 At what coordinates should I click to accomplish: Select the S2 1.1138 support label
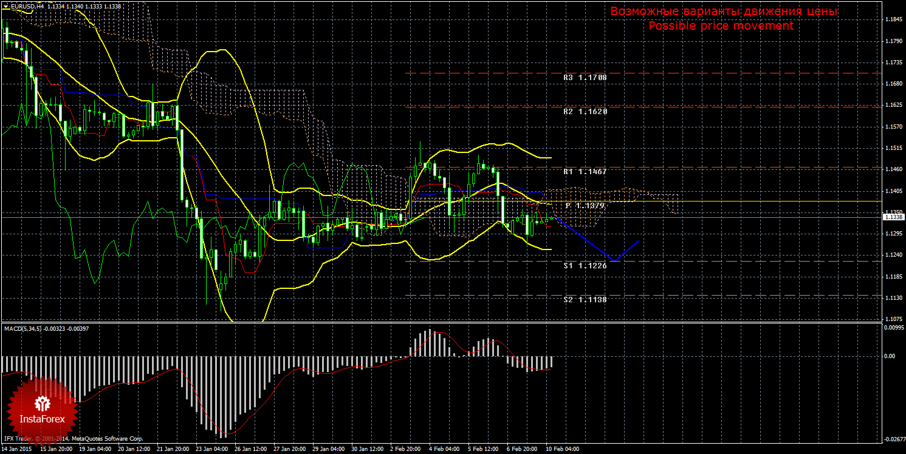coord(585,300)
